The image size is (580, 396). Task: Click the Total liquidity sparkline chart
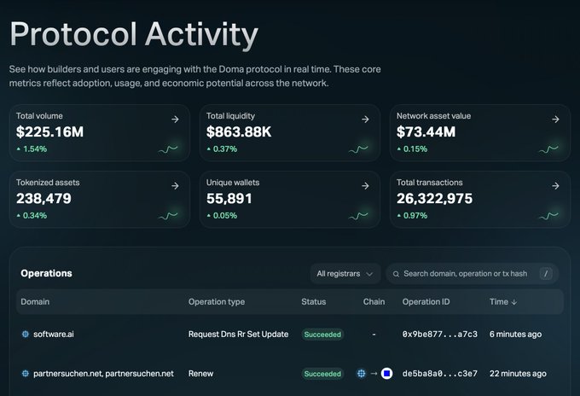pos(358,149)
